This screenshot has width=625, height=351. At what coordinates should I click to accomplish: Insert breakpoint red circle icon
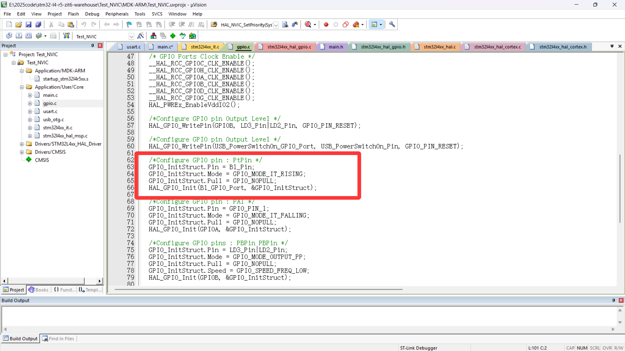326,24
